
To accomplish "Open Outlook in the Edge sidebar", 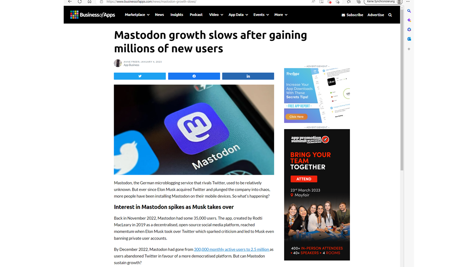I will (409, 39).
